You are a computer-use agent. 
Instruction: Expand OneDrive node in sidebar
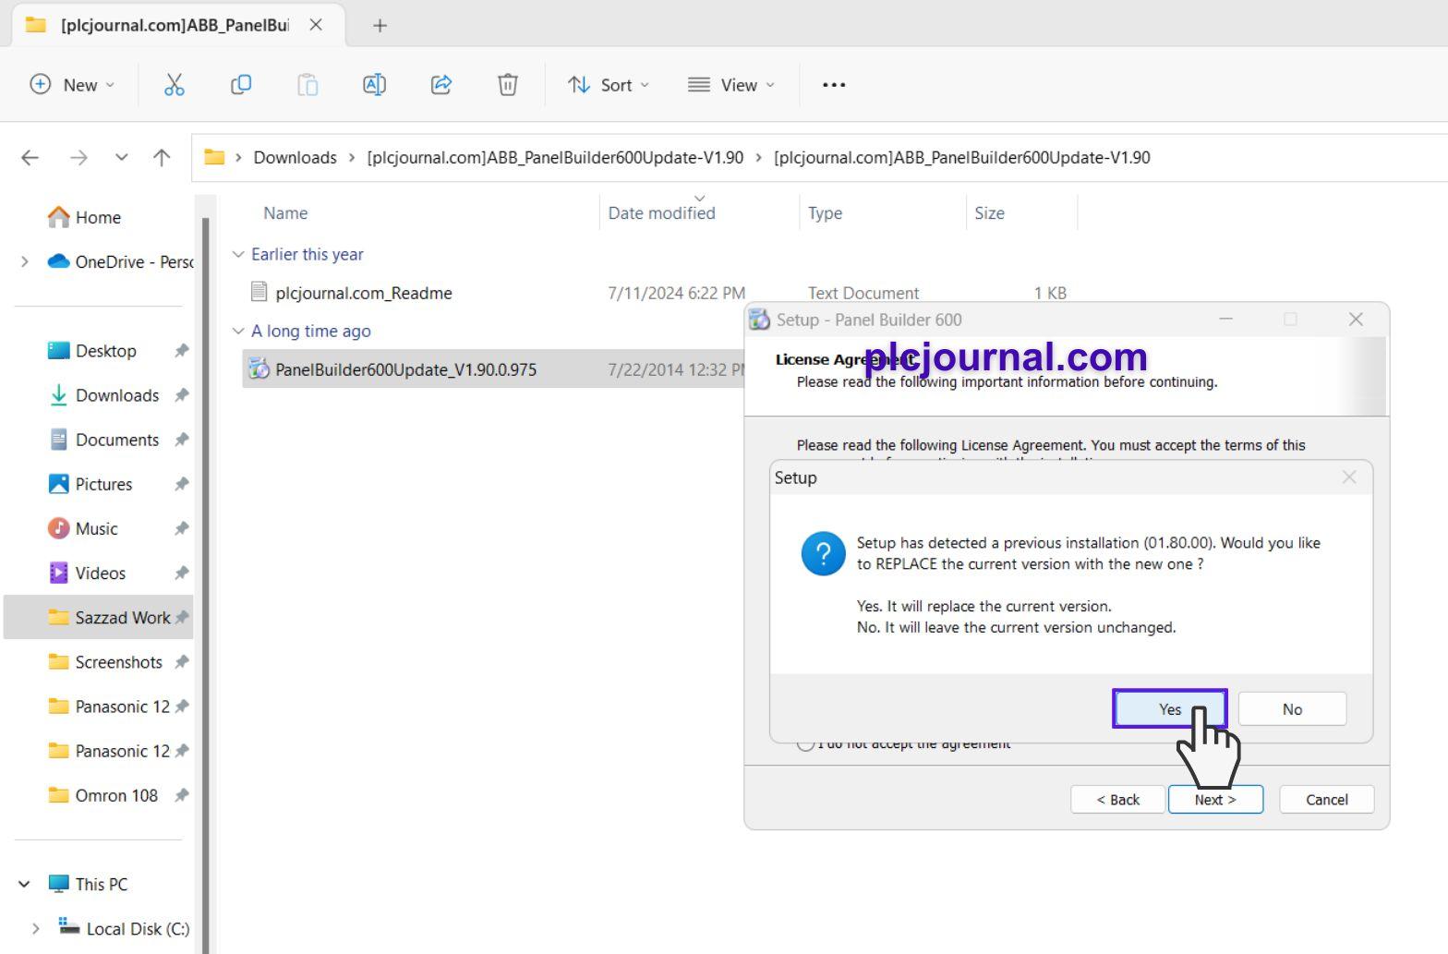[x=24, y=261]
